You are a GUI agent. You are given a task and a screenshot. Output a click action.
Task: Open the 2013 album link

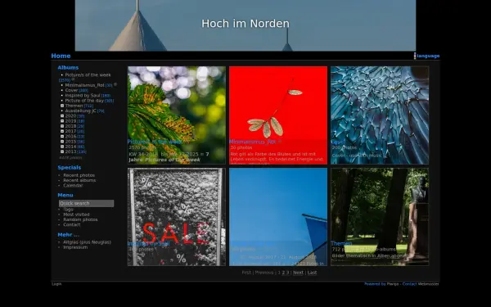click(x=70, y=151)
